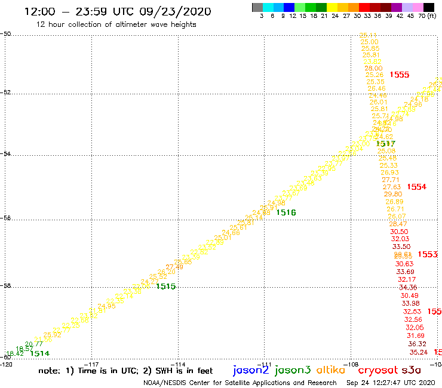Click the NOAA/NESDIS credit line

240,383
